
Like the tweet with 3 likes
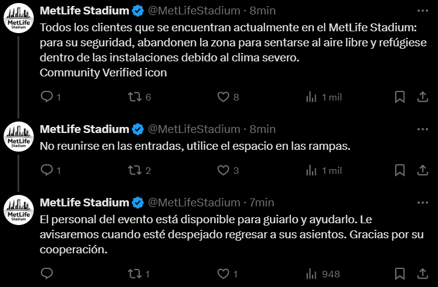click(x=224, y=171)
